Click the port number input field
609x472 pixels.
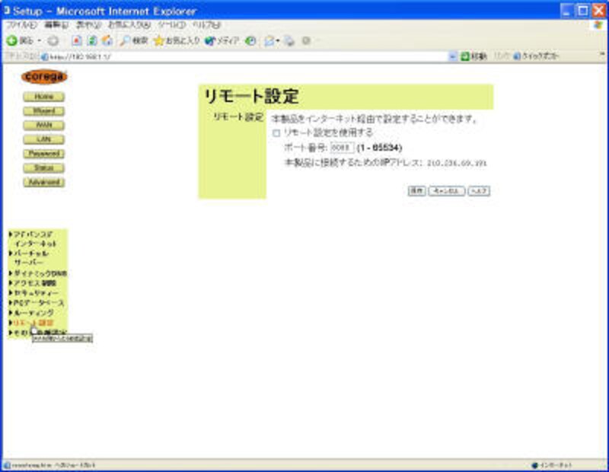click(343, 148)
